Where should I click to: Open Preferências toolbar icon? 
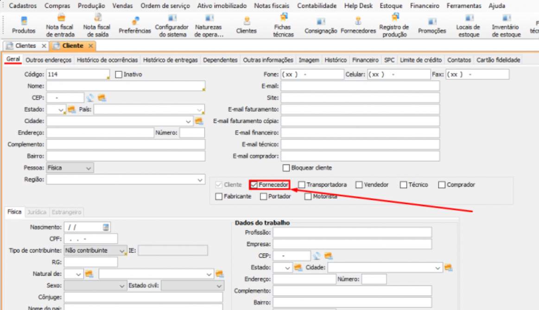tap(135, 25)
